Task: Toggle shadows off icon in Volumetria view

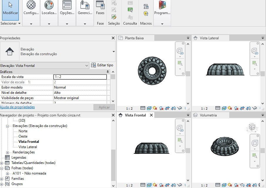Action: click(236, 185)
